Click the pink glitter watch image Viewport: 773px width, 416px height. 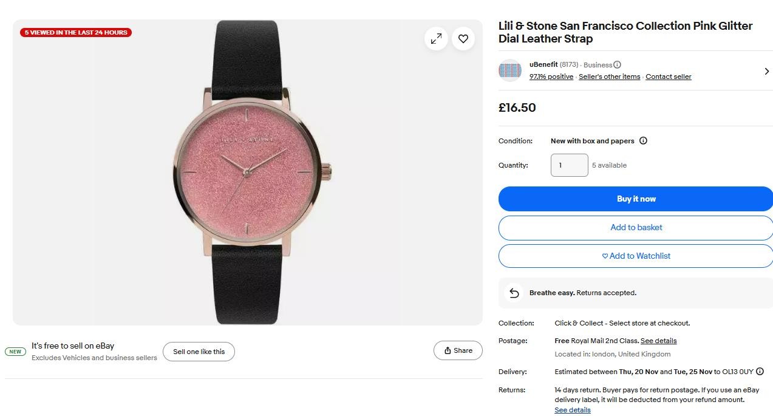(x=248, y=173)
